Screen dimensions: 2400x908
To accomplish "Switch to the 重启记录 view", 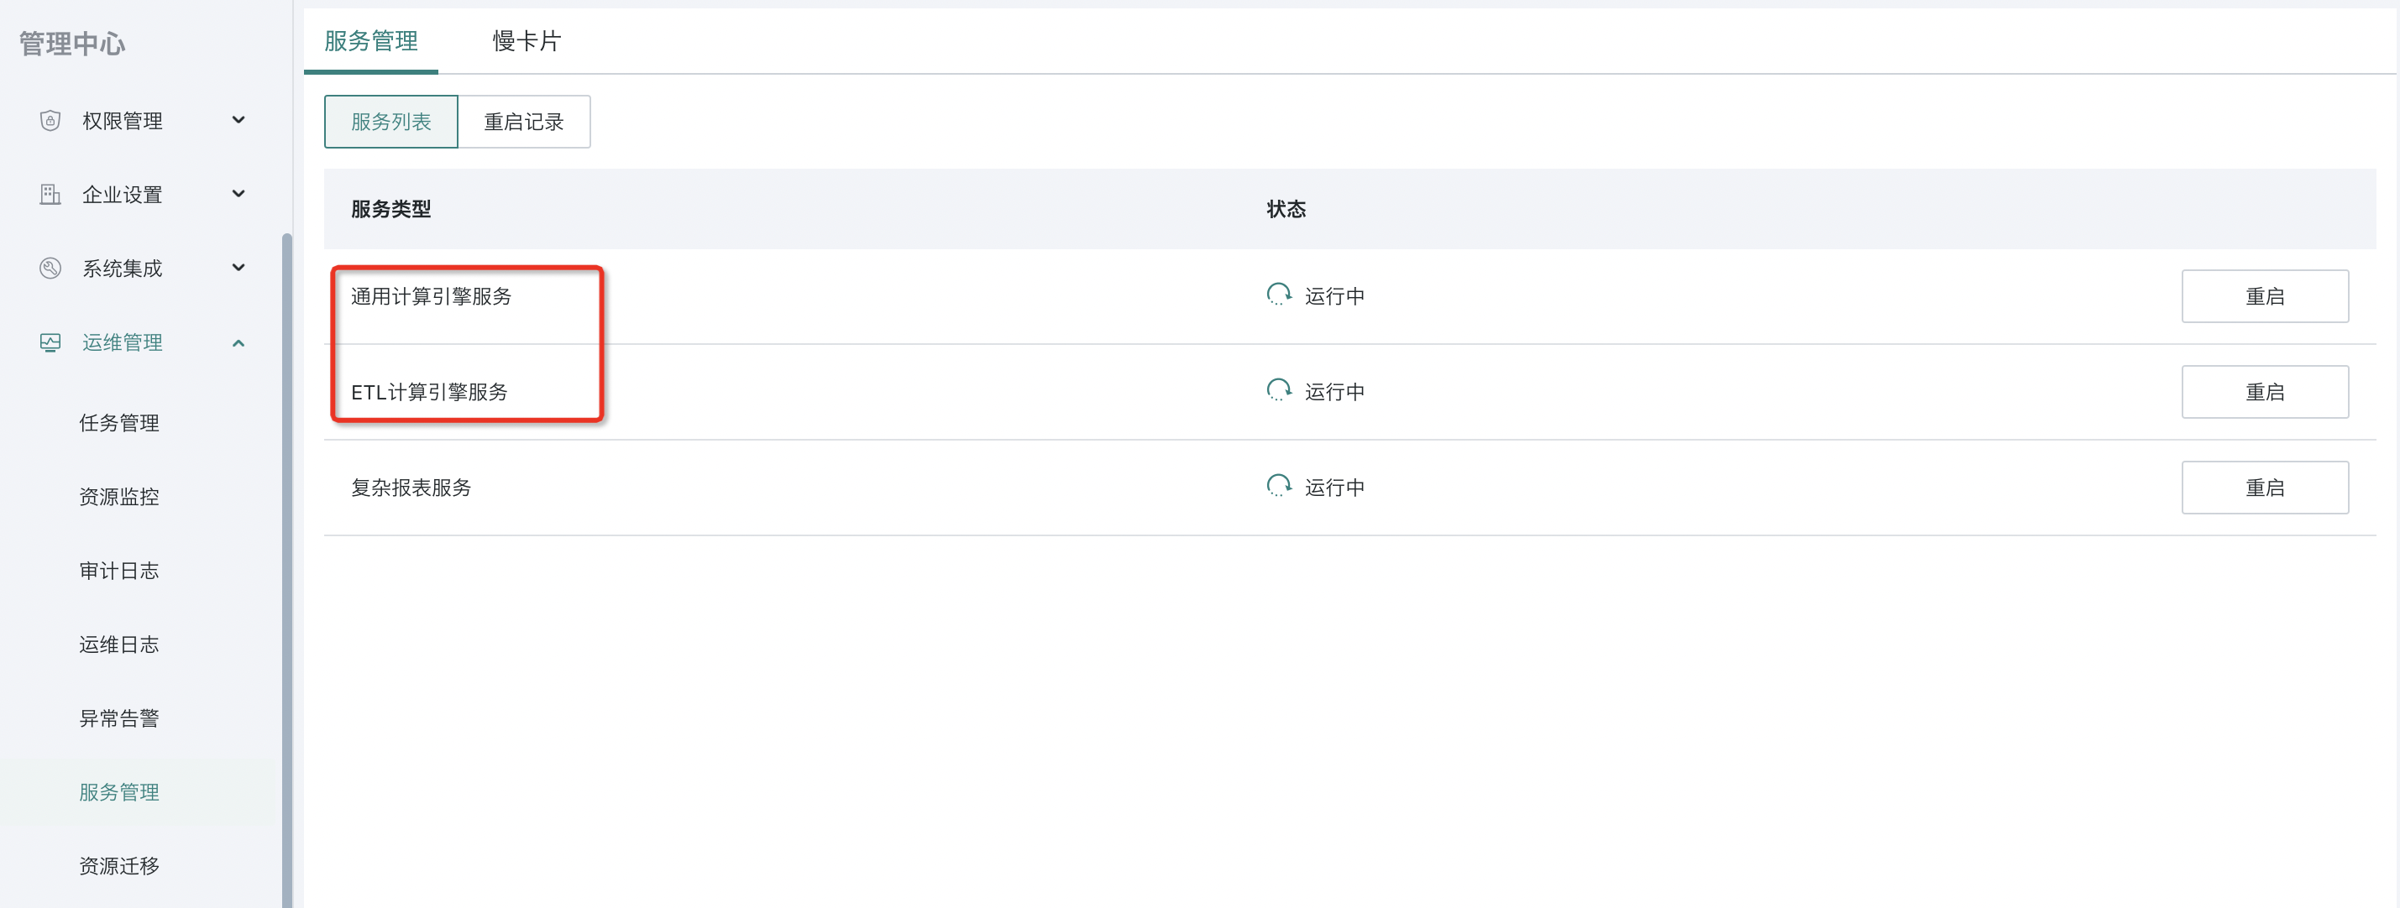I will pos(524,121).
